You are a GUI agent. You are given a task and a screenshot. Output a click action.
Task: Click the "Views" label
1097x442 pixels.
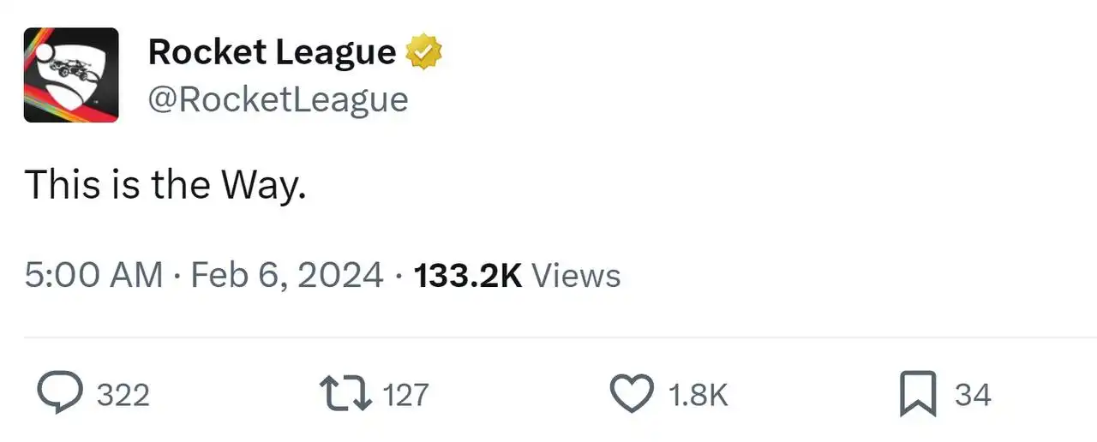point(576,275)
